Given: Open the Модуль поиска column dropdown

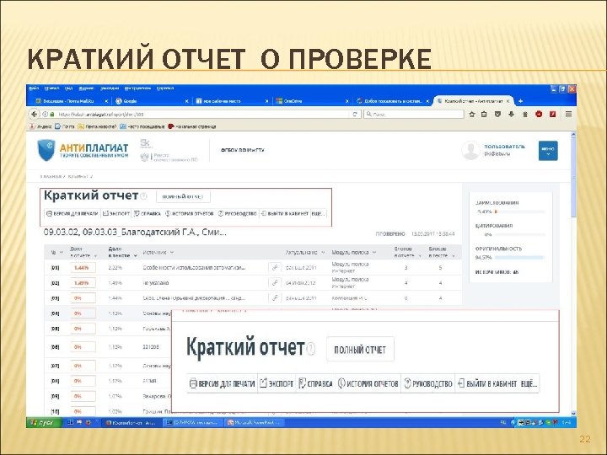Looking at the screenshot, I should (x=374, y=253).
